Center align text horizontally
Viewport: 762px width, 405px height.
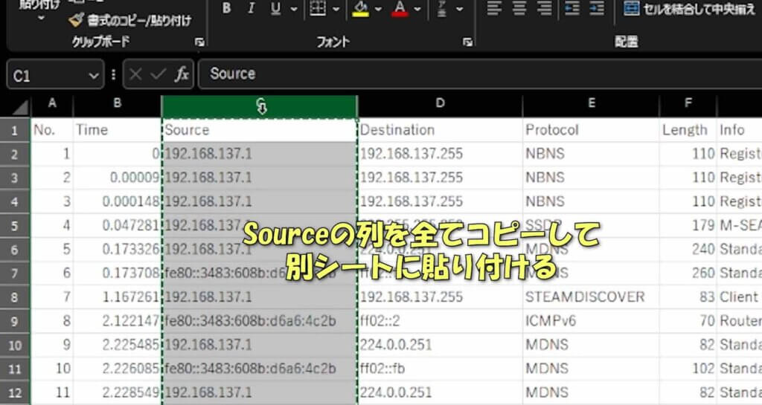click(519, 9)
